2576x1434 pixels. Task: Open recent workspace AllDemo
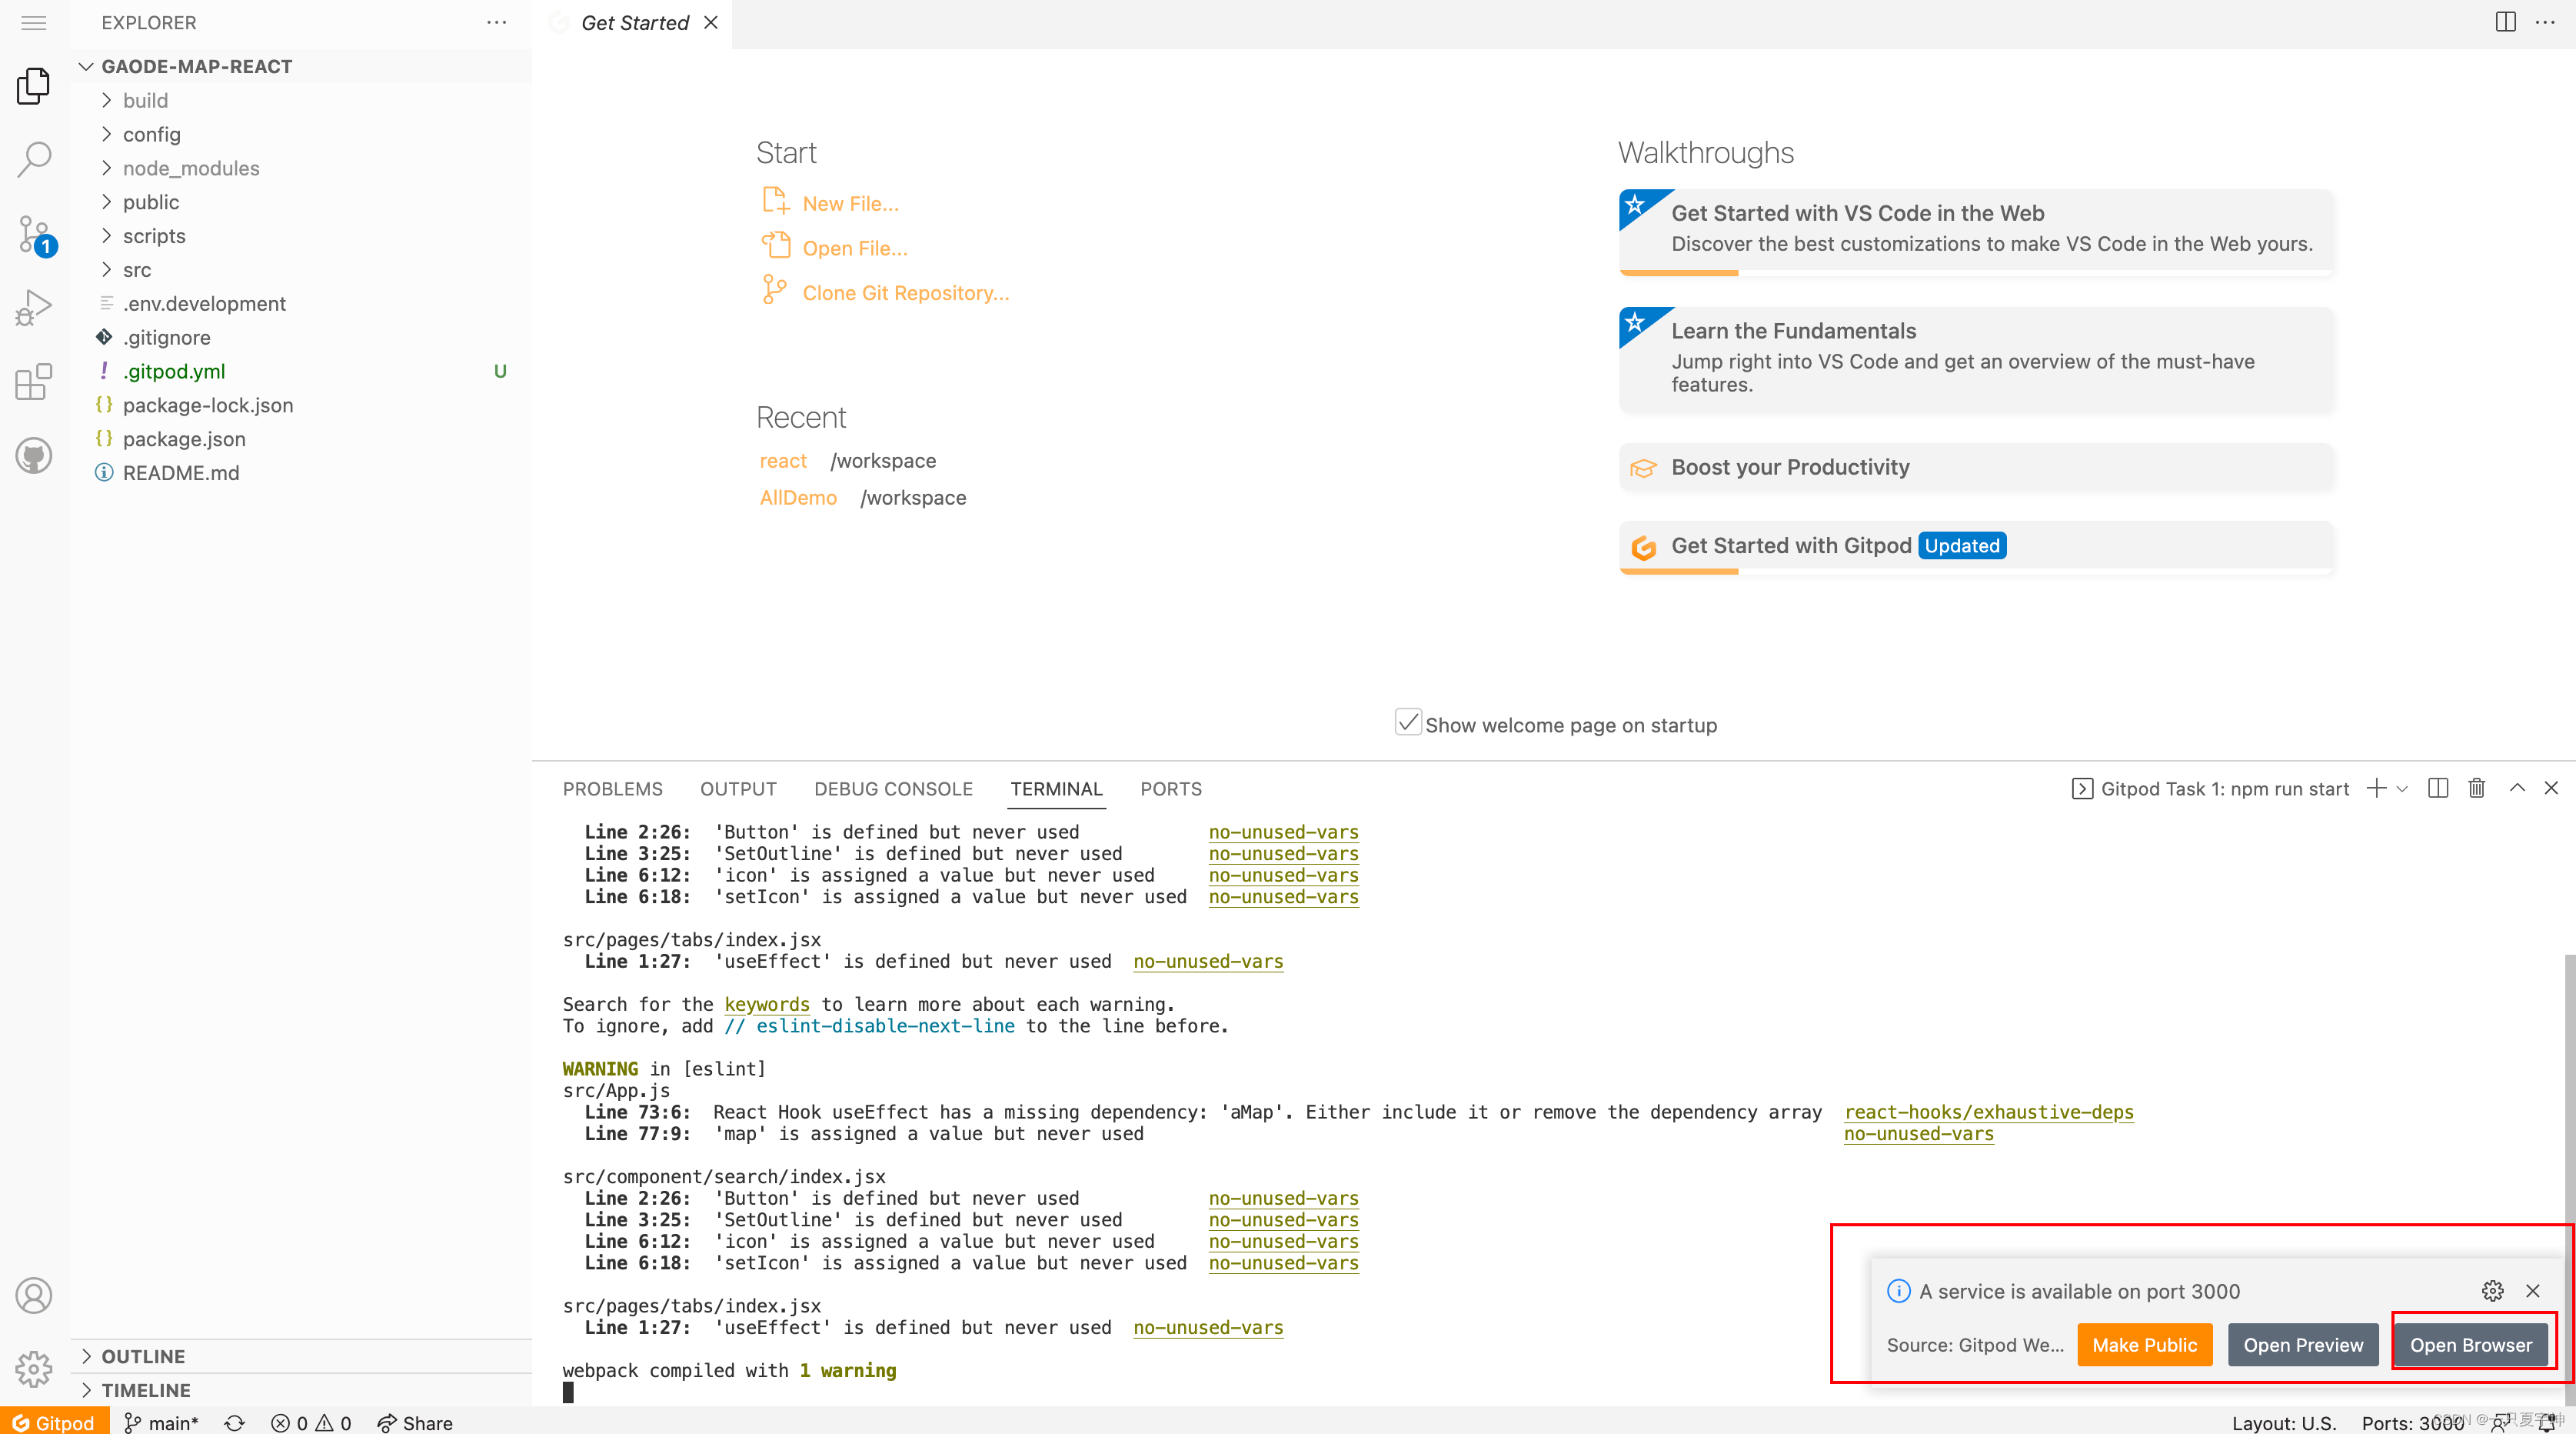coord(798,497)
